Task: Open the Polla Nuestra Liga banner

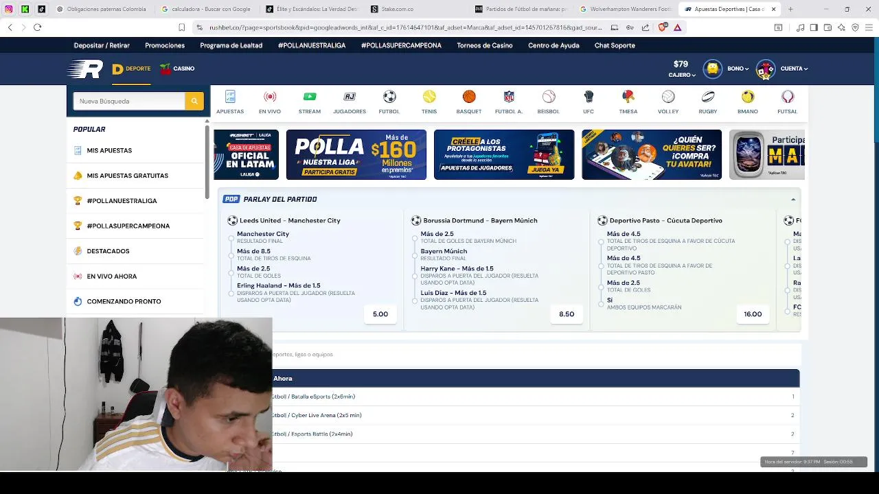Action: tap(356, 154)
